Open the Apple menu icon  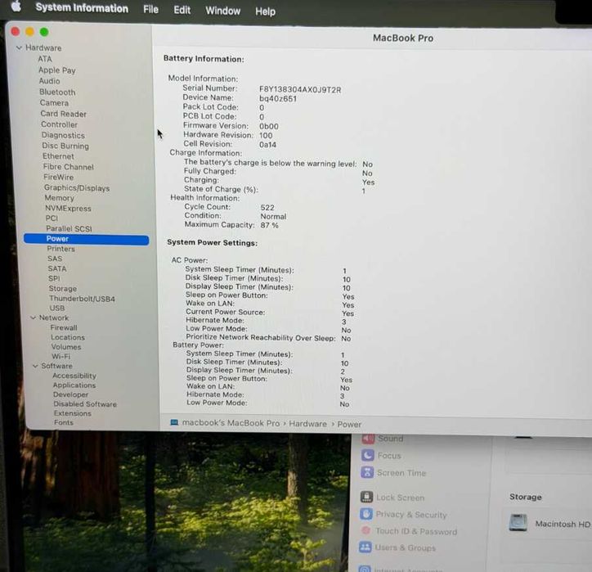tap(16, 6)
